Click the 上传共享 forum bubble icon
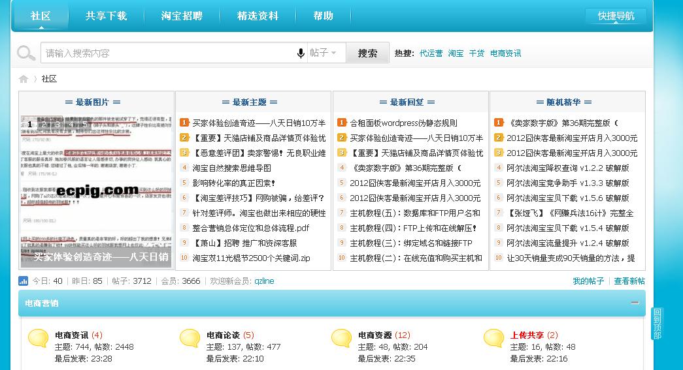 click(494, 339)
